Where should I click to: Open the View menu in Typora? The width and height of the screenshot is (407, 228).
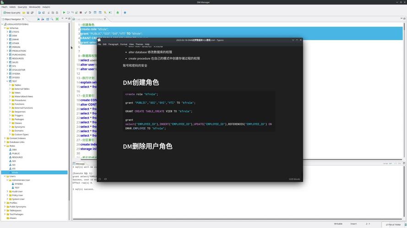pyautogui.click(x=131, y=44)
